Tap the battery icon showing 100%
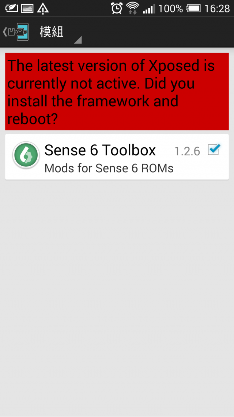The height and width of the screenshot is (417, 234). pos(193,8)
